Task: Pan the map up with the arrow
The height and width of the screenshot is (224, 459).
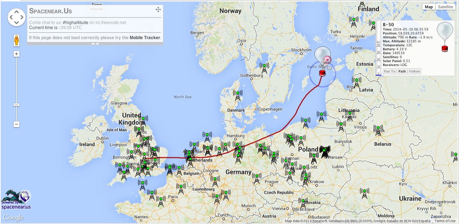Action: click(x=17, y=12)
